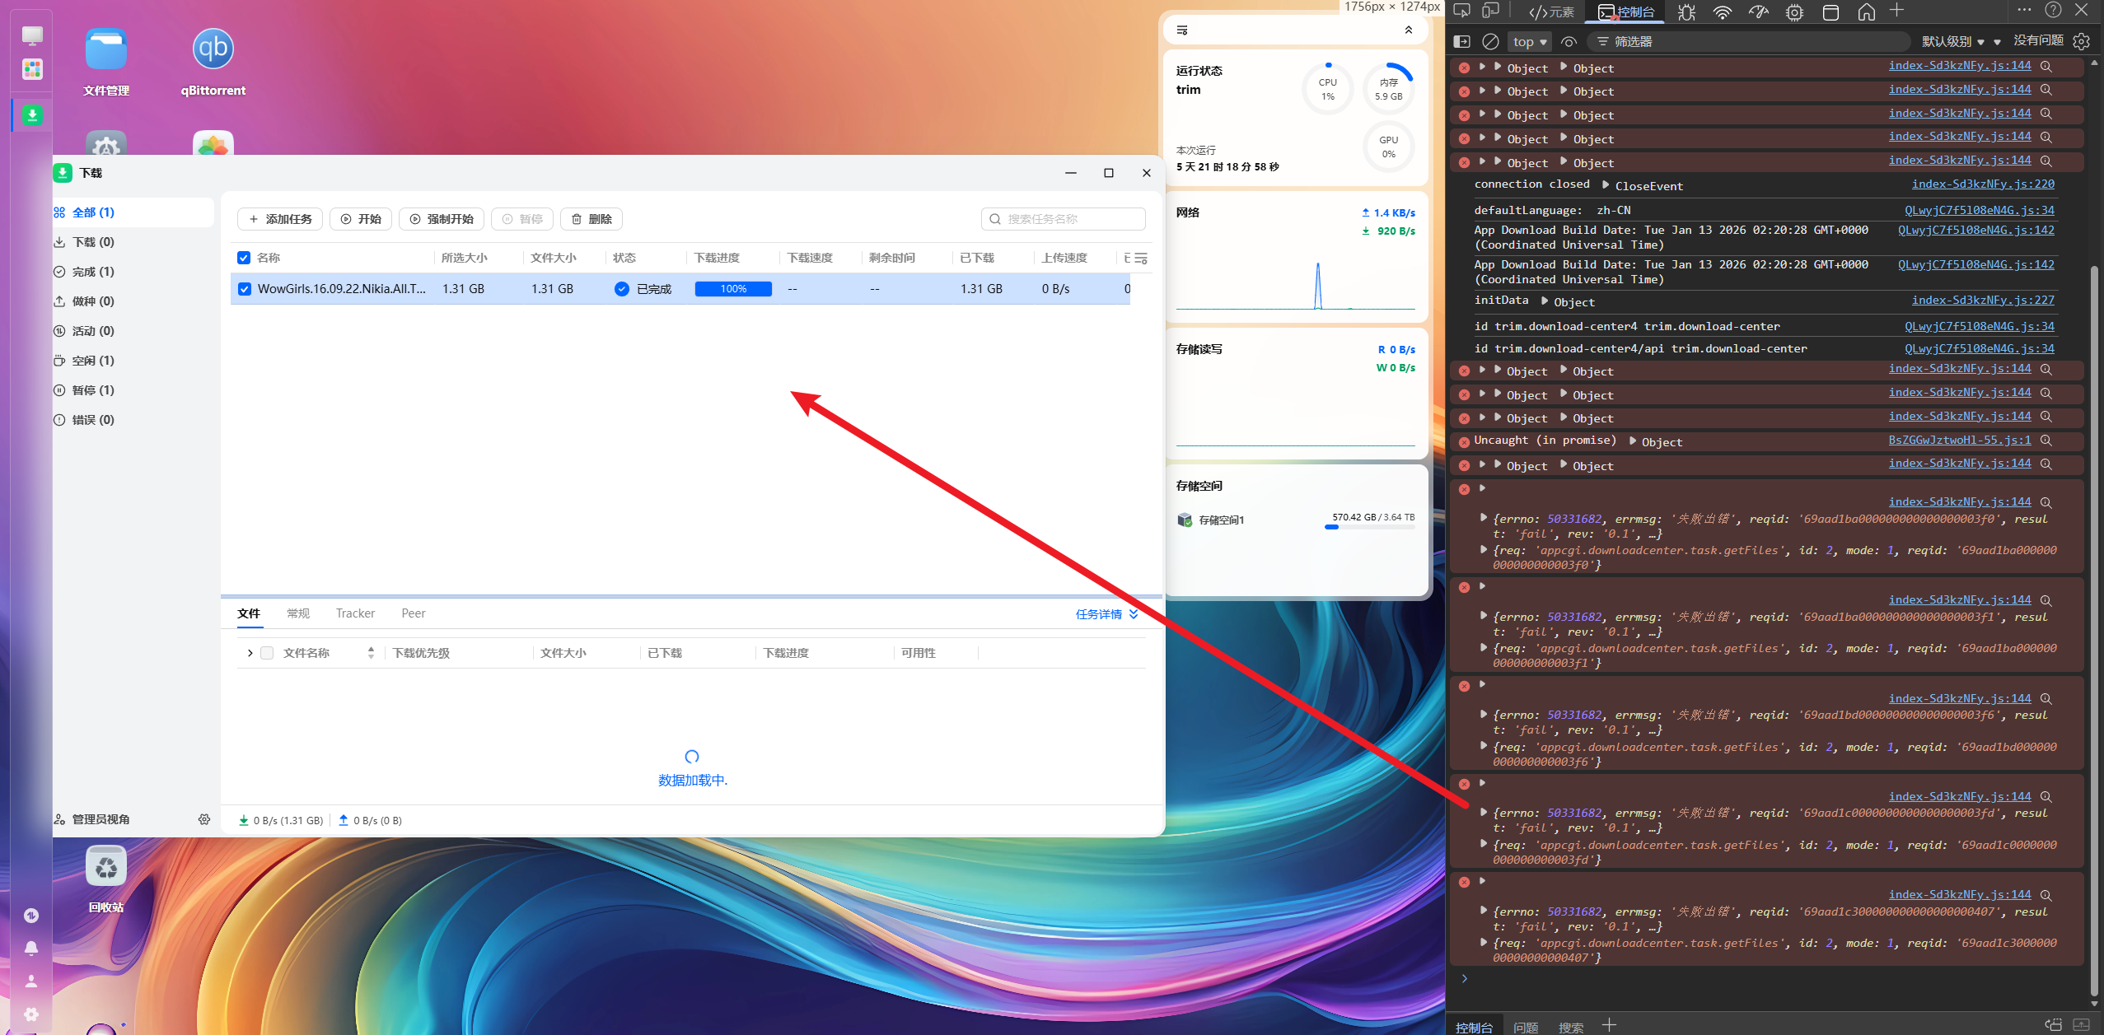Open the 回收站 recycle bin icon
This screenshot has height=1035, width=2104.
tap(105, 867)
